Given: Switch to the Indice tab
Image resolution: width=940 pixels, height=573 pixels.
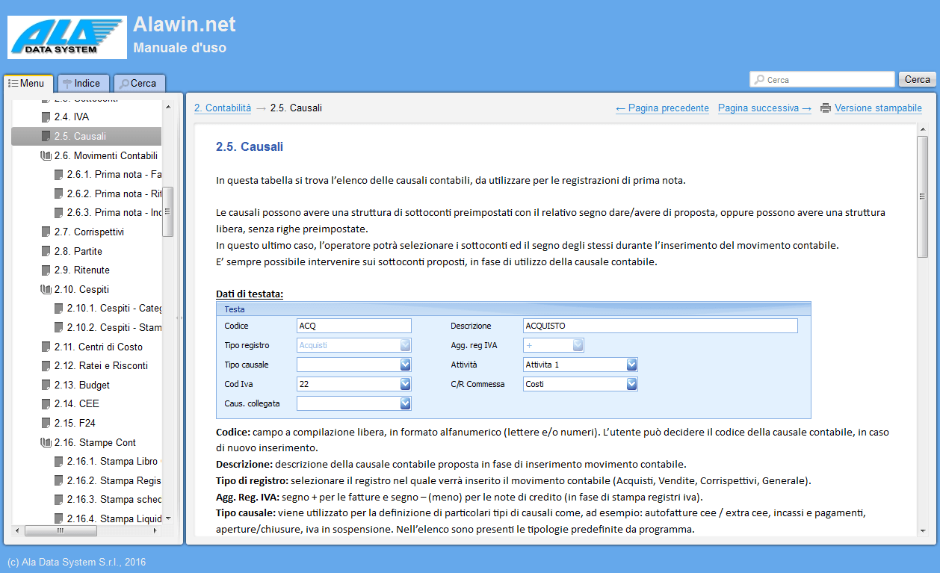Looking at the screenshot, I should coord(83,84).
